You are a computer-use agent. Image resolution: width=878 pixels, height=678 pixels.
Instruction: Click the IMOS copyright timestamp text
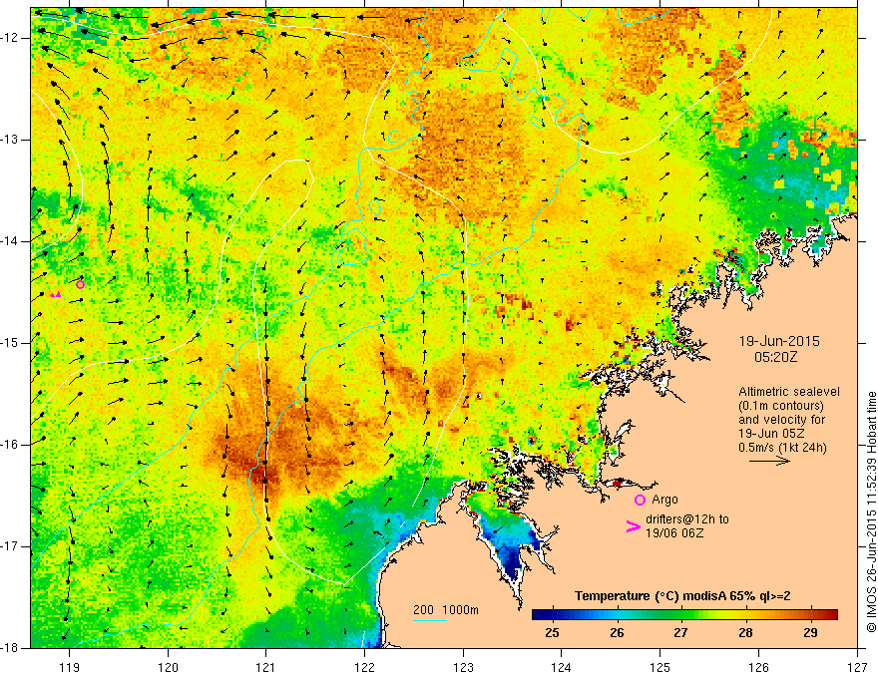pyautogui.click(x=871, y=511)
